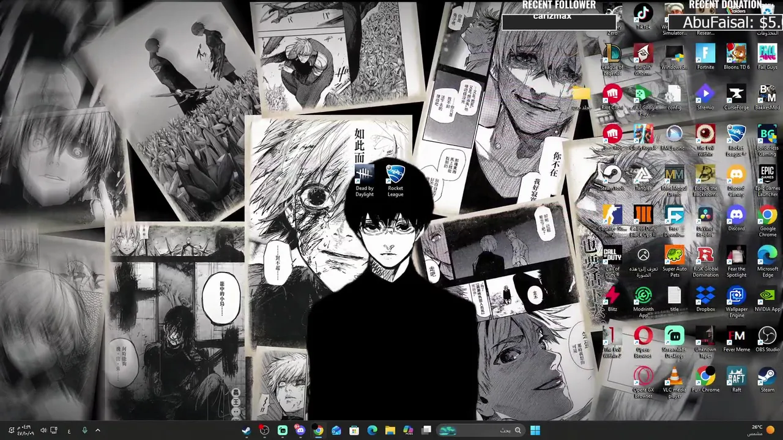Open the weather widget showing 26°C
This screenshot has width=783, height=440.
coord(762,430)
